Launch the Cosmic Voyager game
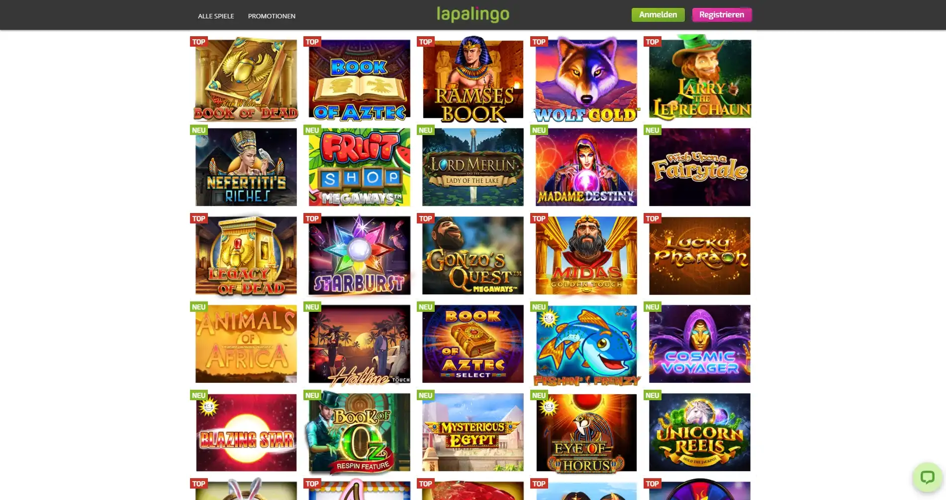946x500 pixels. tap(700, 344)
